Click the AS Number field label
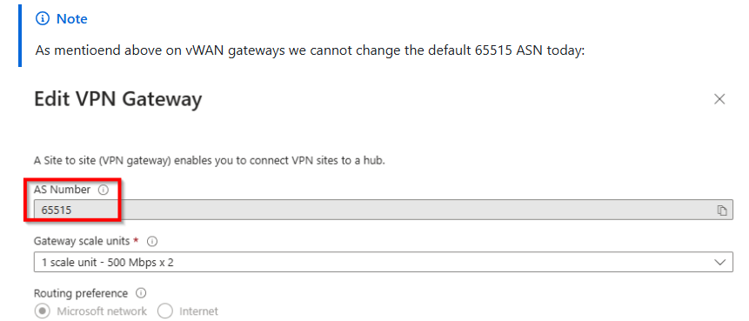749x321 pixels. pyautogui.click(x=62, y=190)
